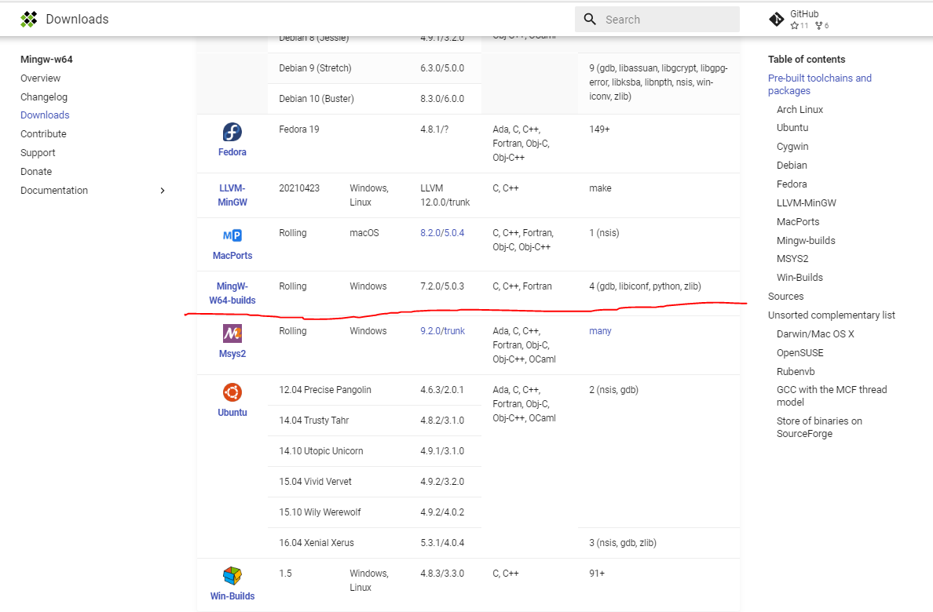Jump to Debian in table of contents

click(x=792, y=166)
